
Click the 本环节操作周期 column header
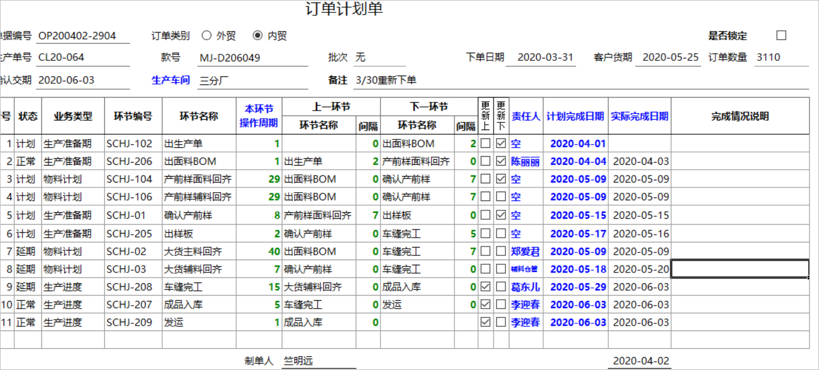(x=259, y=116)
